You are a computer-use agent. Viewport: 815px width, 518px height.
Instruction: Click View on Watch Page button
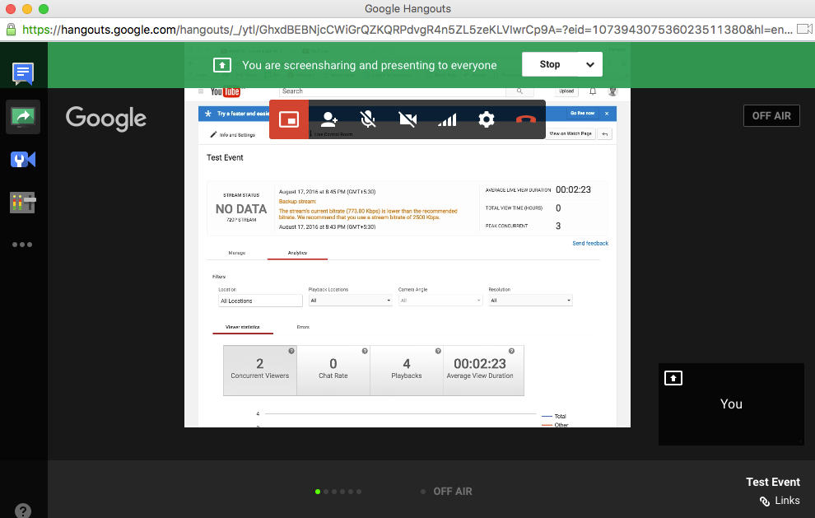pyautogui.click(x=570, y=133)
